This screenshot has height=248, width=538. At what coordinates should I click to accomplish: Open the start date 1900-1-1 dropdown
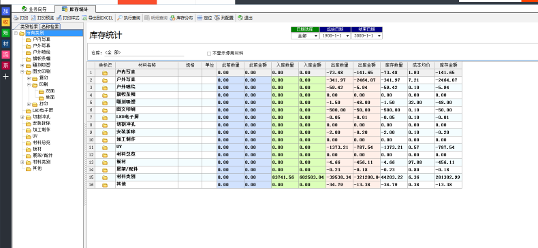(x=347, y=36)
